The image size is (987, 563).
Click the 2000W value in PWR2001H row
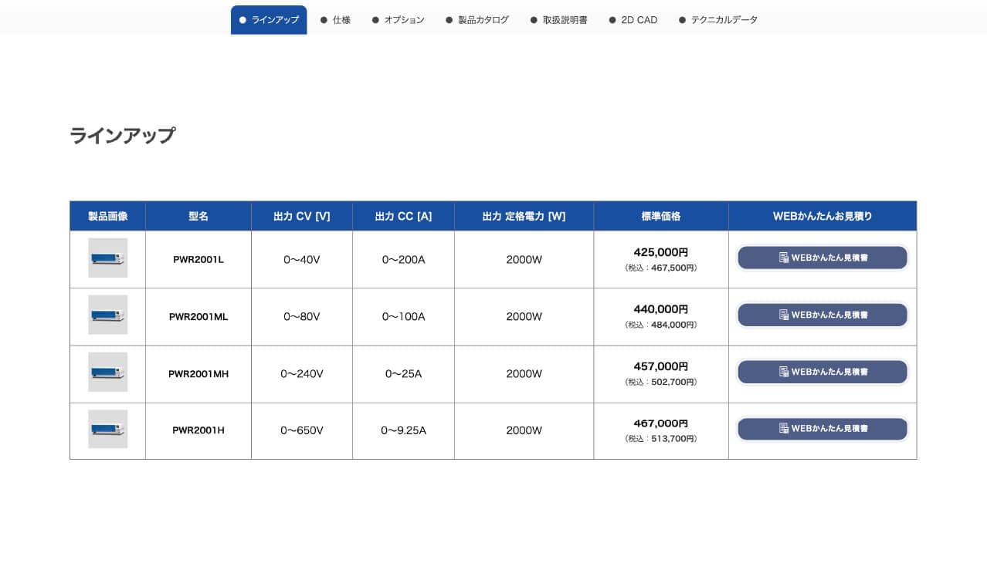[x=524, y=430]
